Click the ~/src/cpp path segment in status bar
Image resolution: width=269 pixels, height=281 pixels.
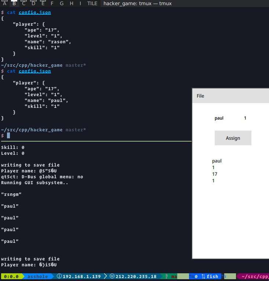tap(255, 277)
